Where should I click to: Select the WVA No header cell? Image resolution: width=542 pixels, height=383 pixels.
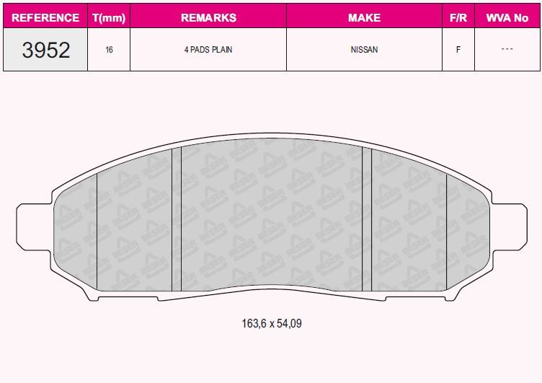coord(507,17)
